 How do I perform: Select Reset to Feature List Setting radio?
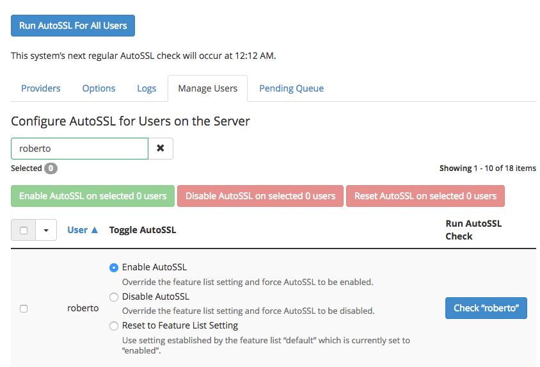[114, 326]
